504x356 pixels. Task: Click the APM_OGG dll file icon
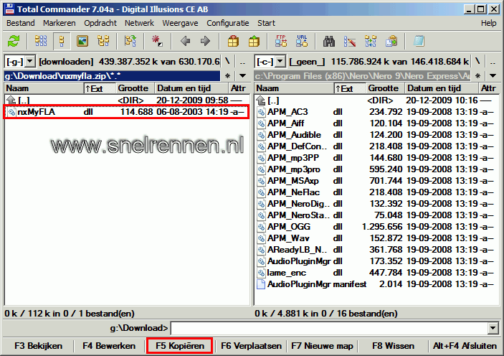click(x=262, y=227)
